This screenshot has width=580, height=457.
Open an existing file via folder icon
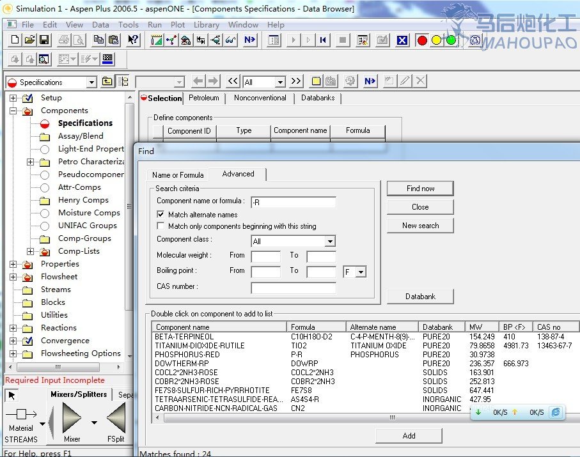pos(30,40)
